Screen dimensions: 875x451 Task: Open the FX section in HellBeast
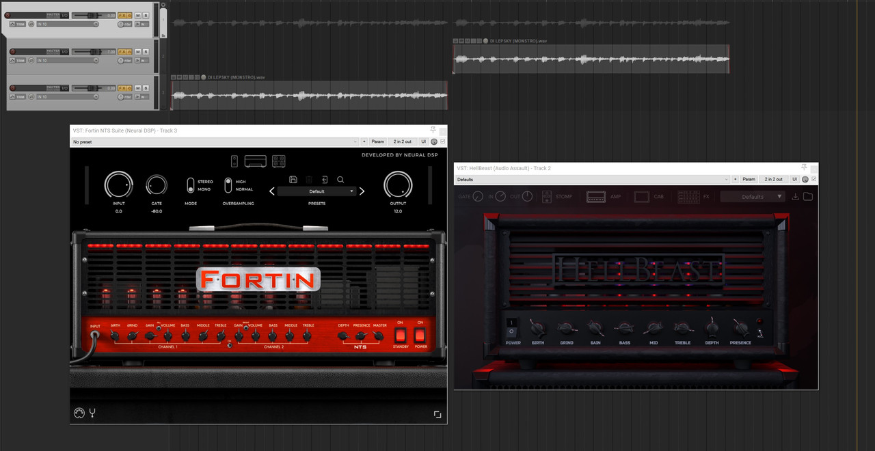pos(695,197)
